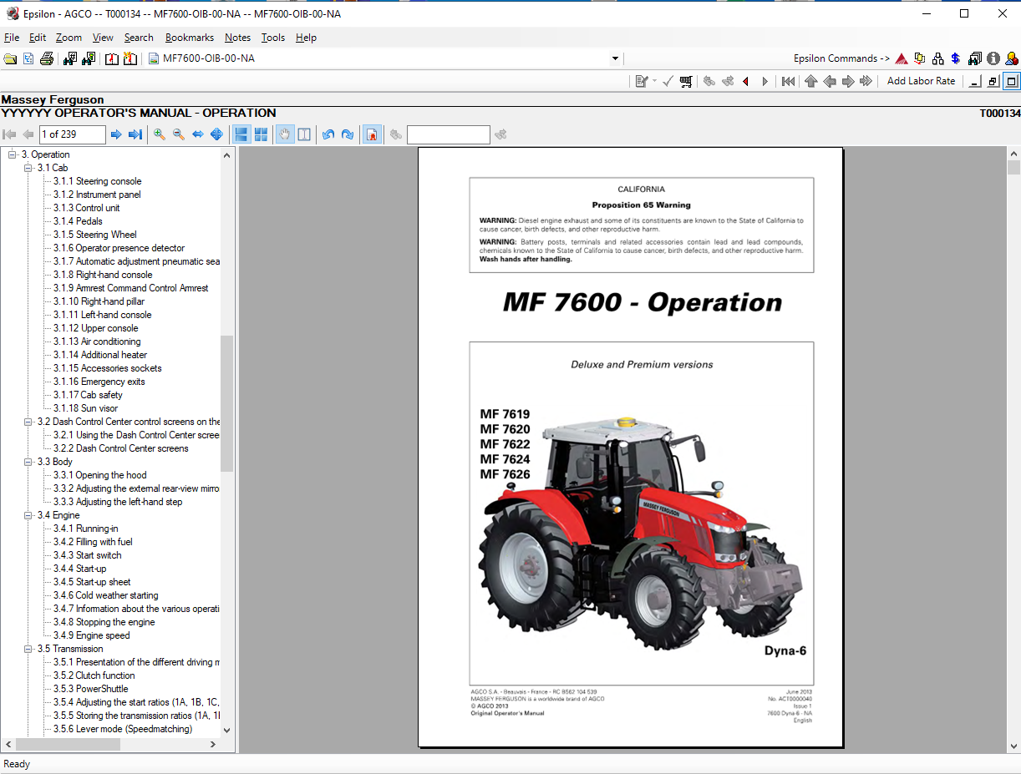Click the red left triangle arrow
The width and height of the screenshot is (1021, 774).
click(746, 81)
